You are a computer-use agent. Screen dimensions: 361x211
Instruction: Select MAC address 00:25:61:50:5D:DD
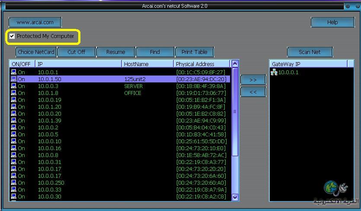pos(201,141)
